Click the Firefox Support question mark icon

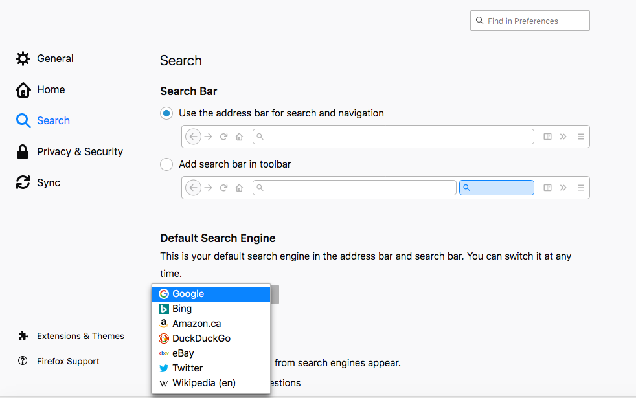(x=23, y=360)
